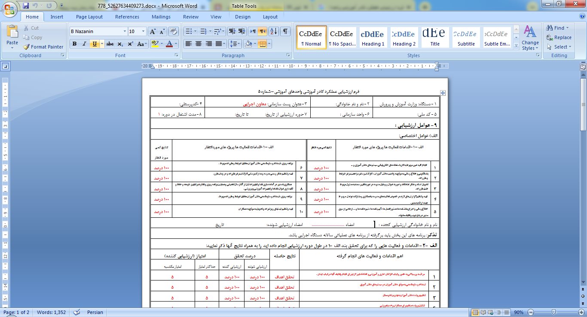587x317 pixels.
Task: Toggle Show/Hide paragraph marks
Action: coord(286,31)
